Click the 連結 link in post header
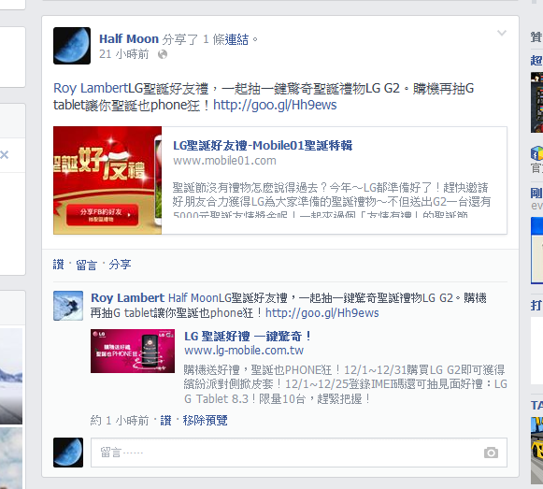543x489 pixels. pos(236,39)
